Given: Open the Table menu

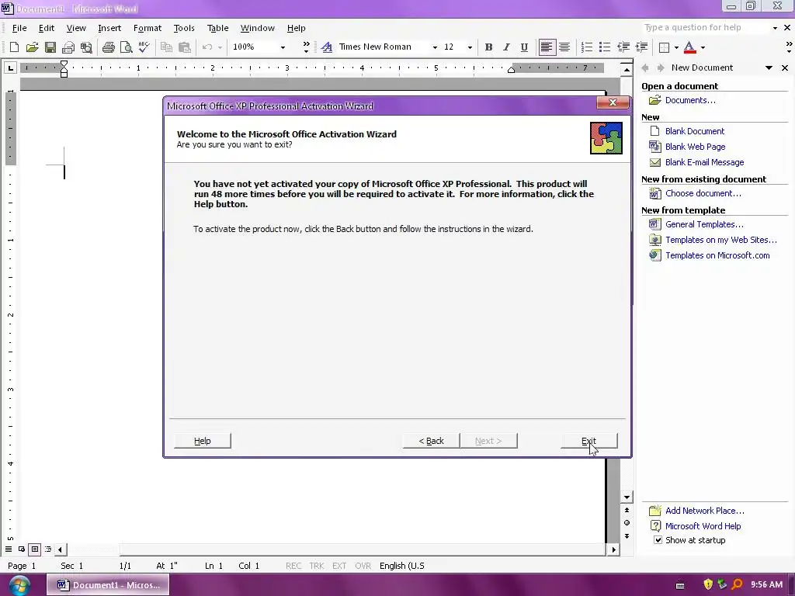Looking at the screenshot, I should [x=218, y=28].
